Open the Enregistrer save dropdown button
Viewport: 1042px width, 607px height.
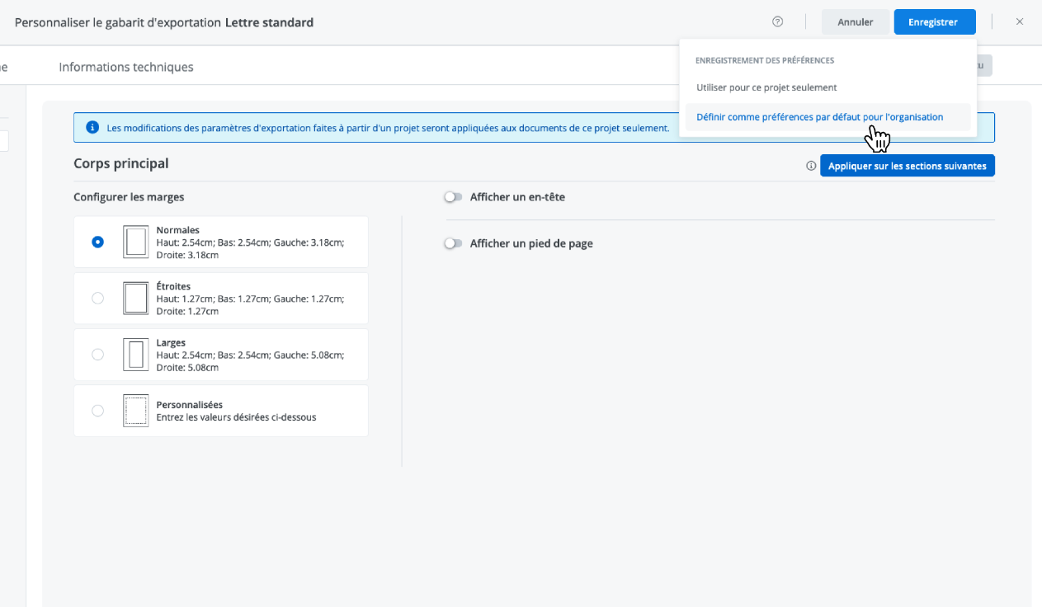934,22
